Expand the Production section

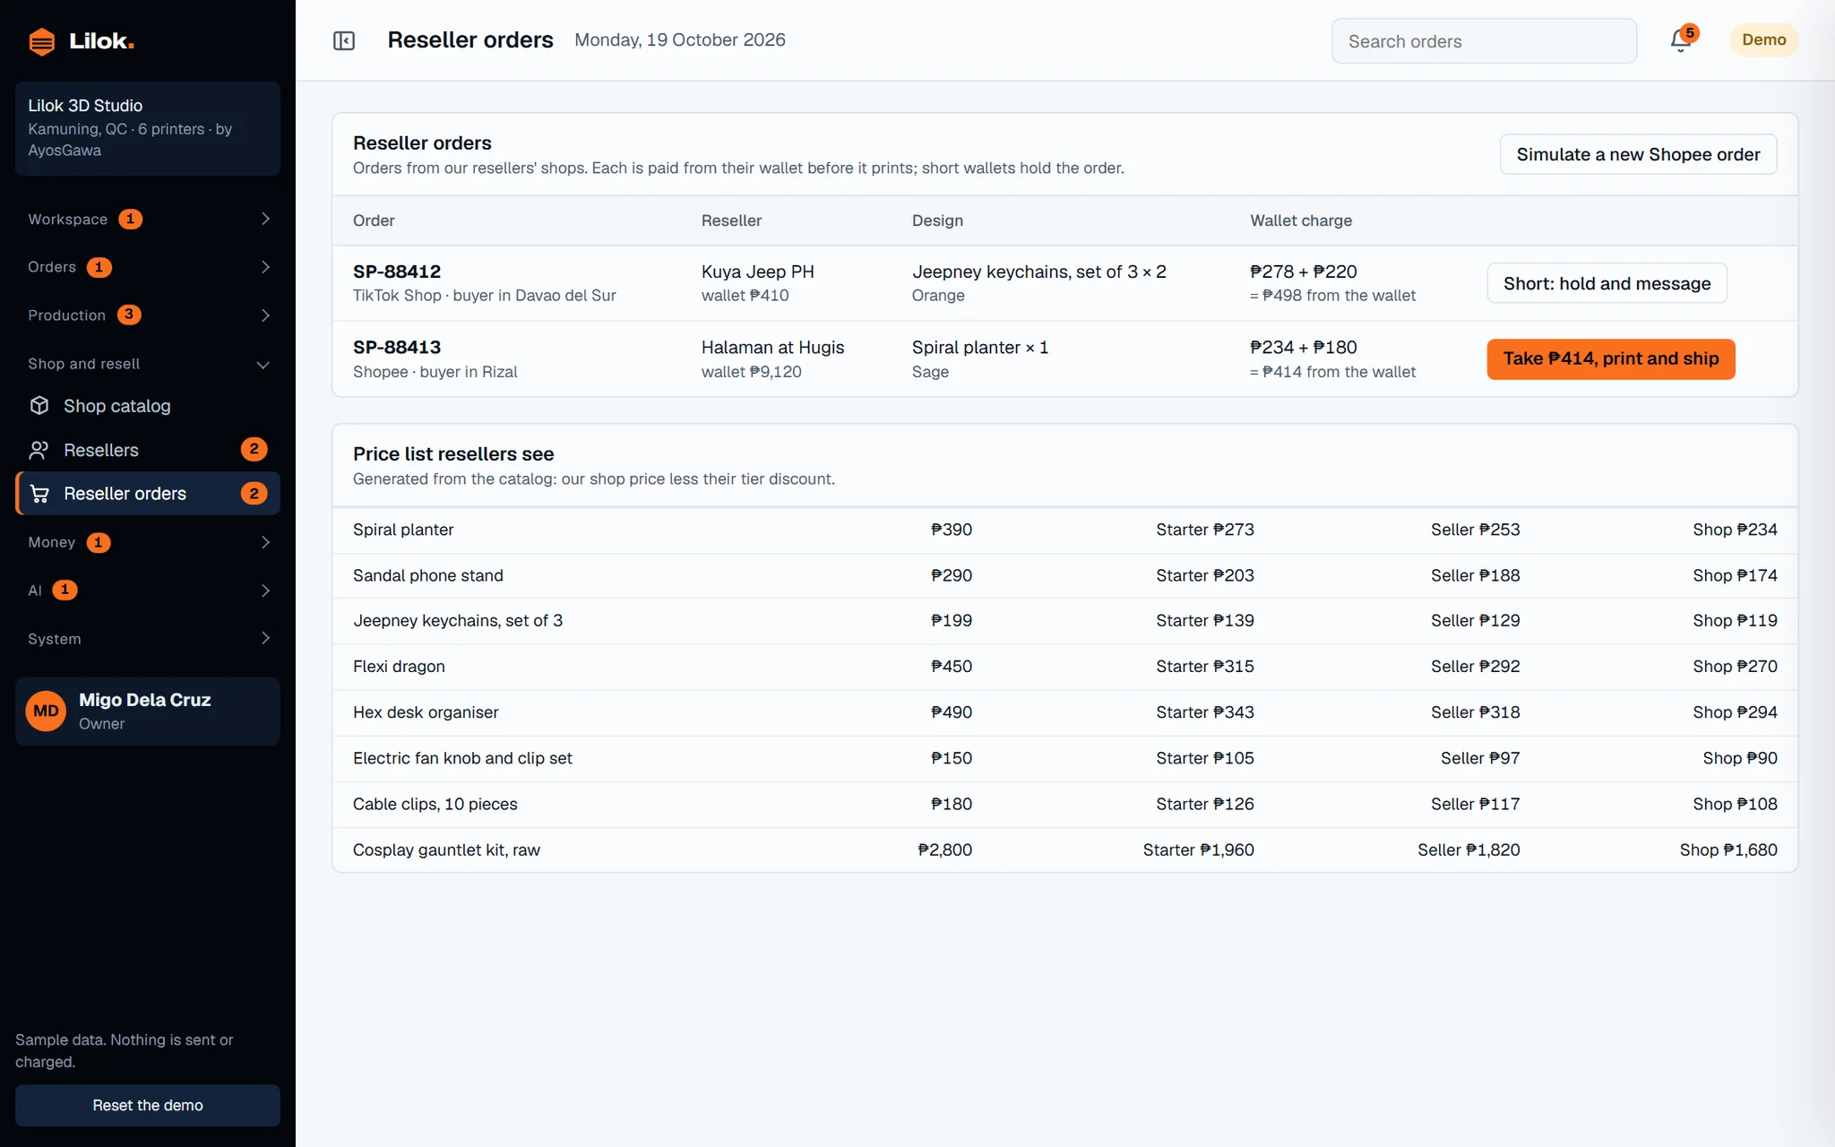pos(148,315)
